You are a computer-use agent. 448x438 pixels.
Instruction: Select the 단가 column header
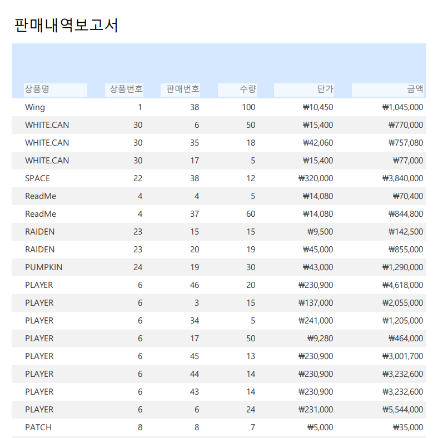[x=303, y=89]
